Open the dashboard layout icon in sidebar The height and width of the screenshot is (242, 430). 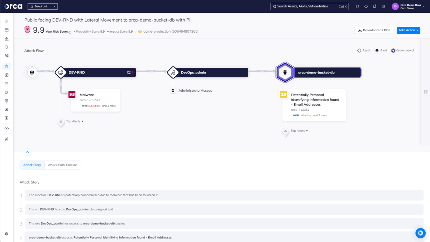[x=6, y=30]
